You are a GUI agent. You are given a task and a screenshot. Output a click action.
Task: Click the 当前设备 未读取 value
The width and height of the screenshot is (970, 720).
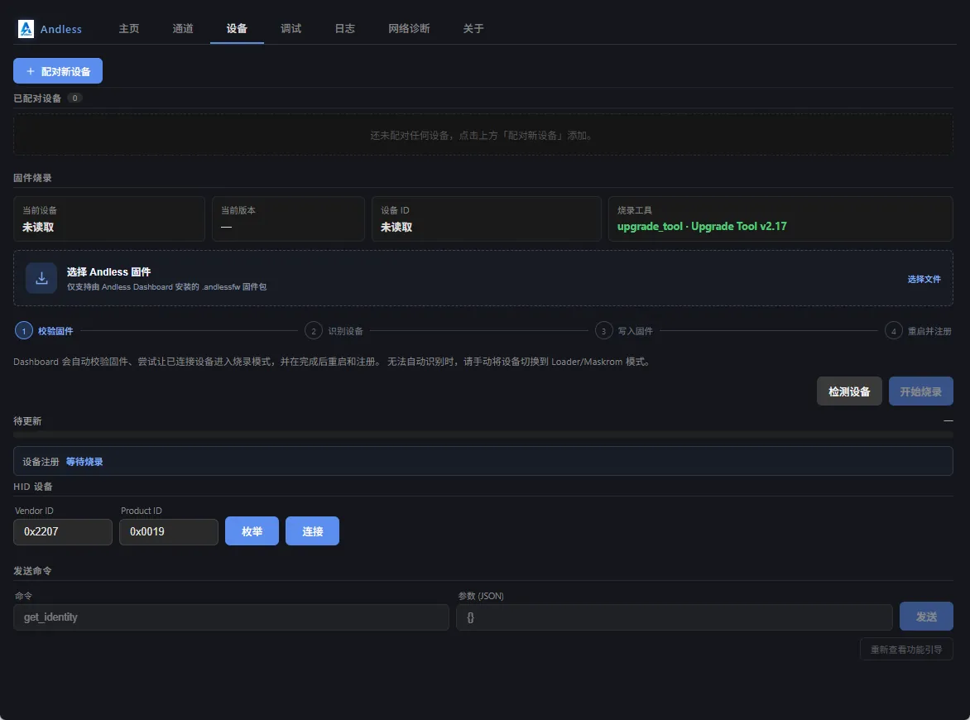click(x=38, y=227)
